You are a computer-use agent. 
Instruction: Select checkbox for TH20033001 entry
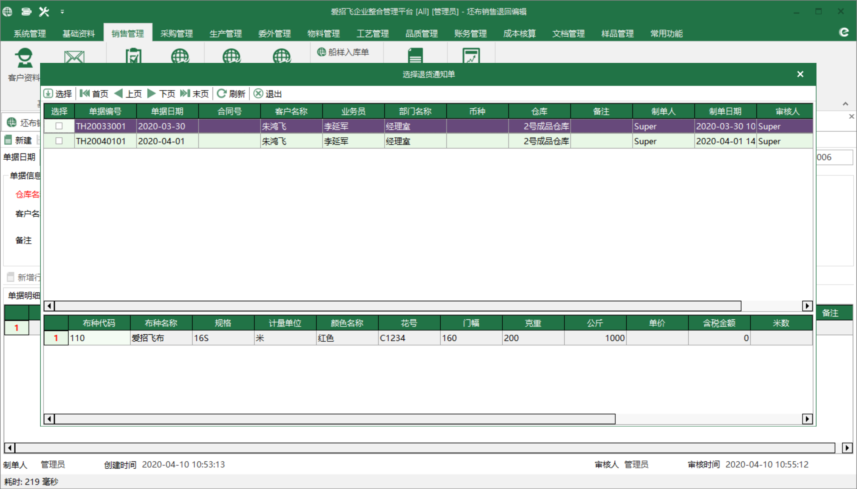tap(59, 125)
